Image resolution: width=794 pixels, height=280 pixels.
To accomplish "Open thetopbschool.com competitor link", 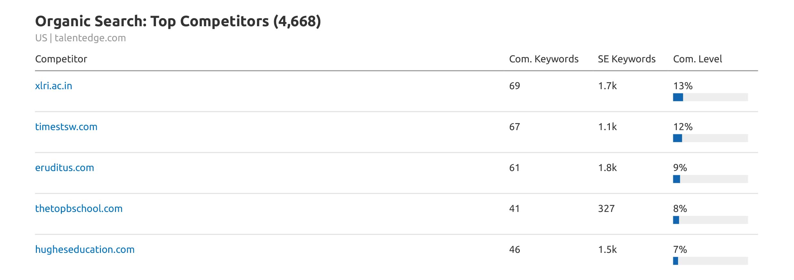I will point(79,208).
